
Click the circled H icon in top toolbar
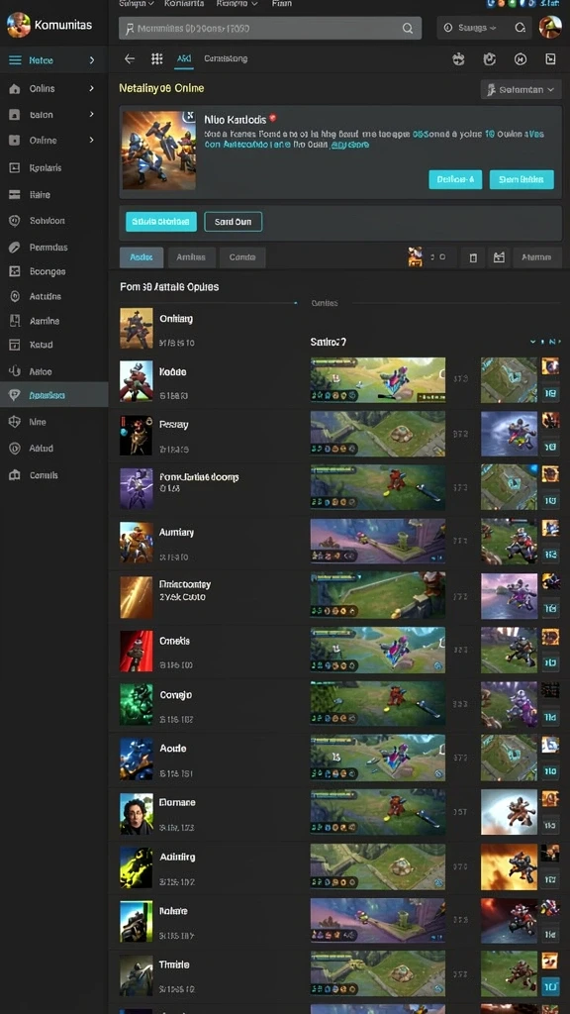(521, 59)
